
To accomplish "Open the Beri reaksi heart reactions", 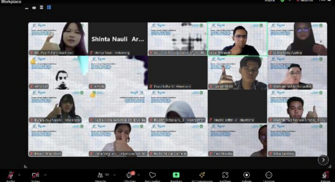I will click(152, 175).
